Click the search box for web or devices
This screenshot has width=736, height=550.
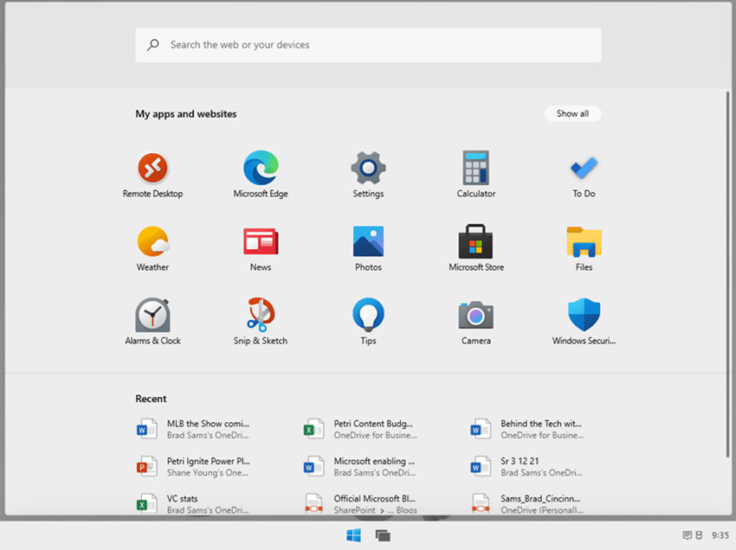click(368, 45)
